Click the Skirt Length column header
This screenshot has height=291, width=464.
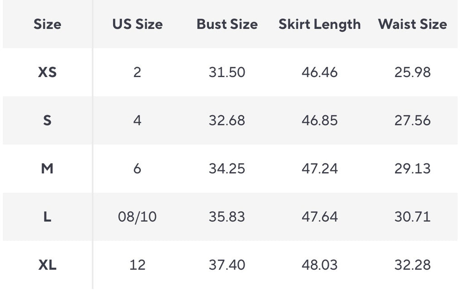click(319, 25)
